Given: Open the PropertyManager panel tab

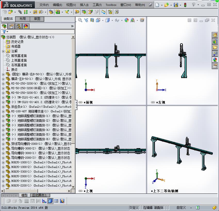Looking at the screenshot, I should 11,26.
